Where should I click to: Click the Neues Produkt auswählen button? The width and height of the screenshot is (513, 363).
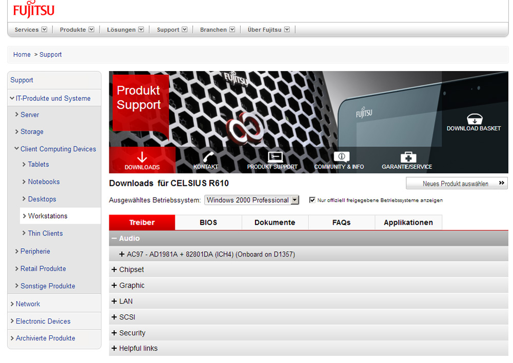pos(457,183)
